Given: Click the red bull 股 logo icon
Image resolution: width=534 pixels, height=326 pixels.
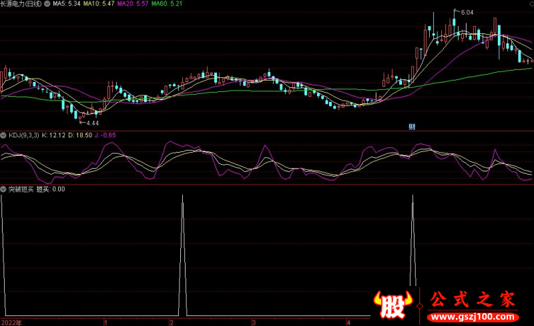Looking at the screenshot, I should pyautogui.click(x=394, y=306).
